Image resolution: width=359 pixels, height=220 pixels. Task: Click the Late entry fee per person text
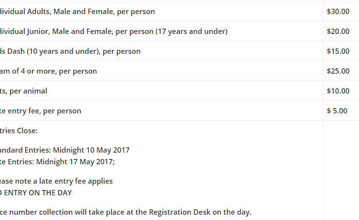coord(41,111)
